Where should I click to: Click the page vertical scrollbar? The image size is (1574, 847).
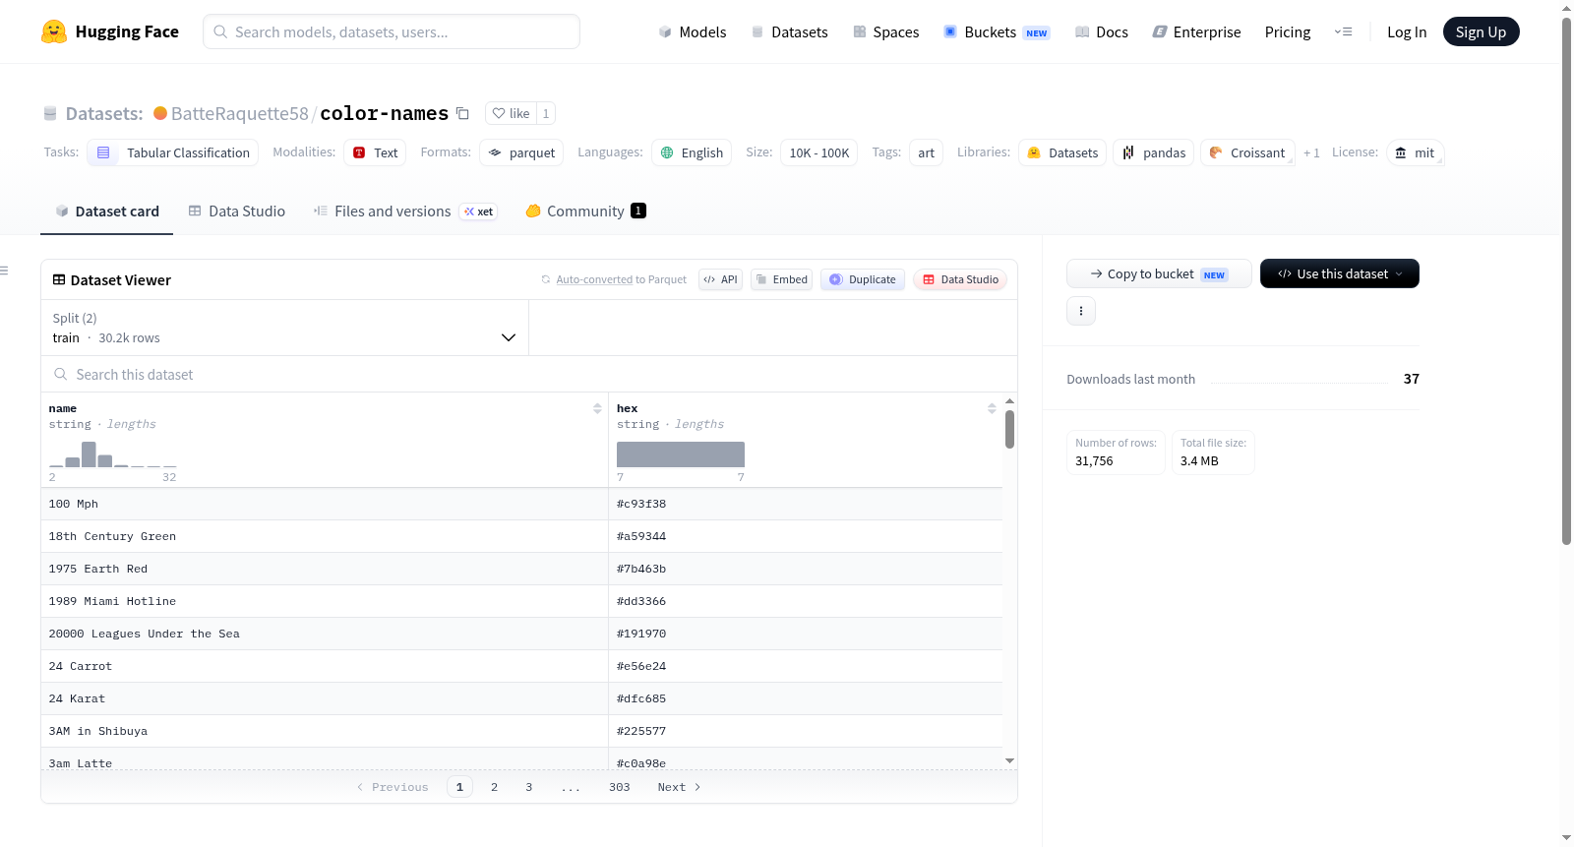pos(1566,280)
